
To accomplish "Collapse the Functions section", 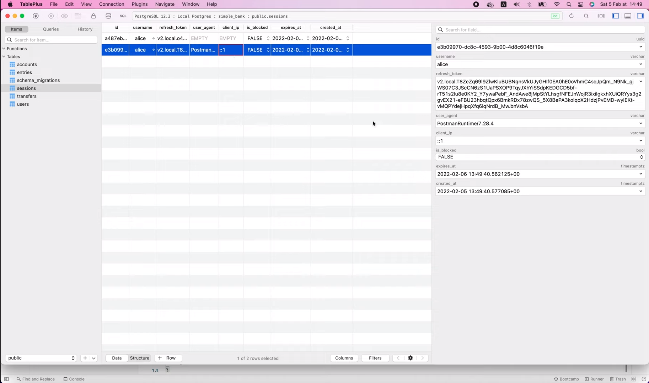I will [x=4, y=49].
